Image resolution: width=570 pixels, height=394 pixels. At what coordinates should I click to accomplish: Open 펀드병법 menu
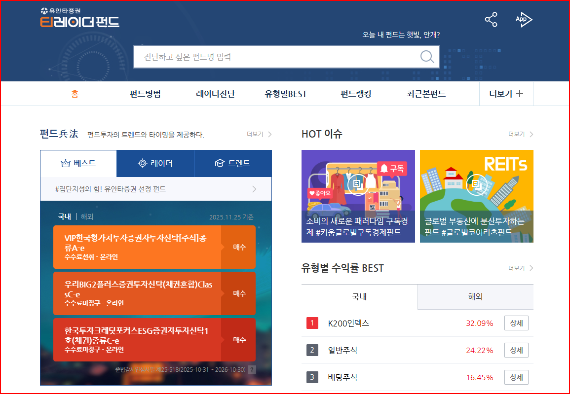point(145,94)
